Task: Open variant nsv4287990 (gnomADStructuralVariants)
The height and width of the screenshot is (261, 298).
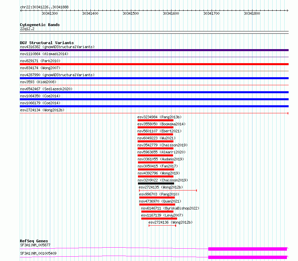Action: click(x=57, y=75)
